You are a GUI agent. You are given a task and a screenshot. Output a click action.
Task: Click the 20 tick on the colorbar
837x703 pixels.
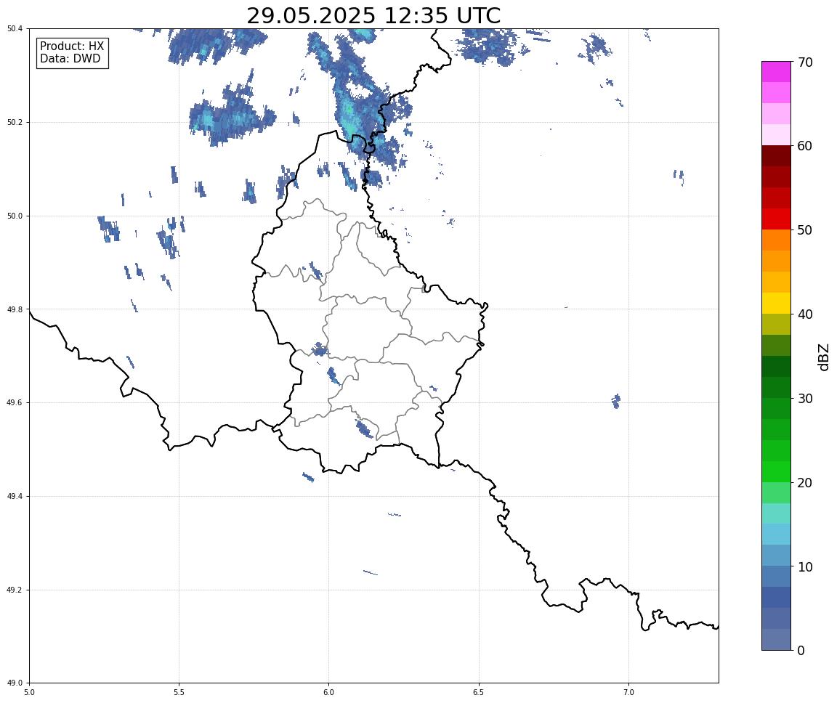(805, 483)
